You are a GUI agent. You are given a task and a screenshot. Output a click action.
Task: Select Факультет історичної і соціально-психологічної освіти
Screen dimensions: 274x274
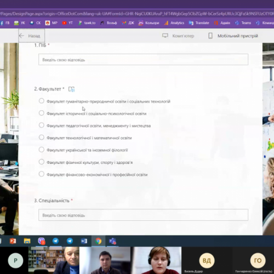pos(93,113)
